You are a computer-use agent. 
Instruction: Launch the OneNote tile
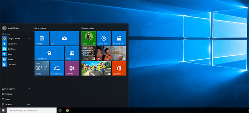click(x=72, y=68)
